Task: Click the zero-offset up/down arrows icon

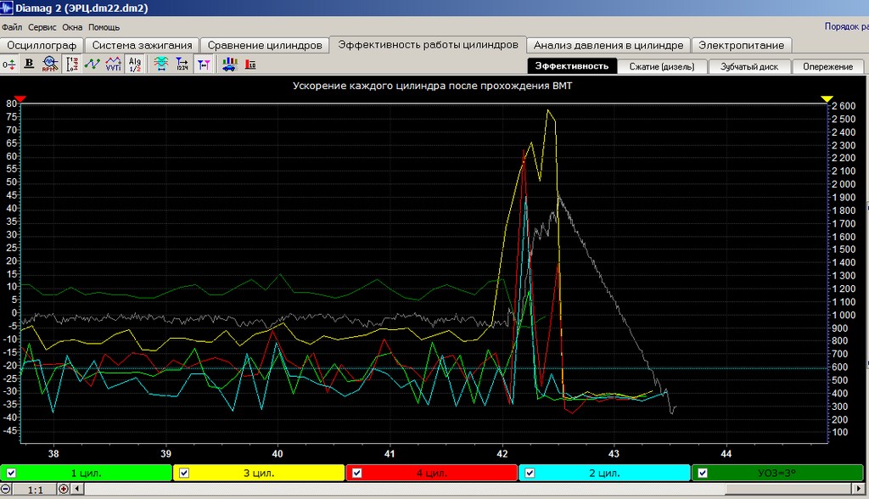Action: tap(8, 64)
